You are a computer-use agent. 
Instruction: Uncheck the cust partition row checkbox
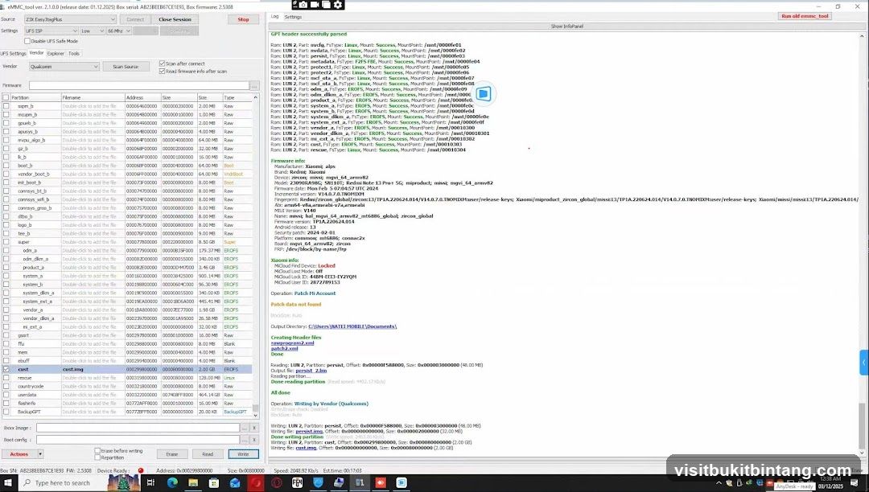(x=6, y=369)
